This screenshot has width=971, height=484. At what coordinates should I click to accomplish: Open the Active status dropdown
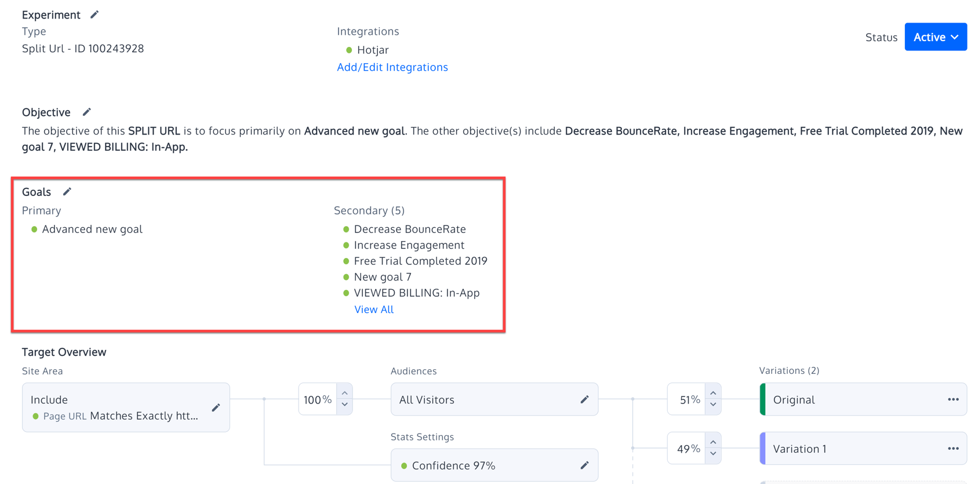[936, 37]
